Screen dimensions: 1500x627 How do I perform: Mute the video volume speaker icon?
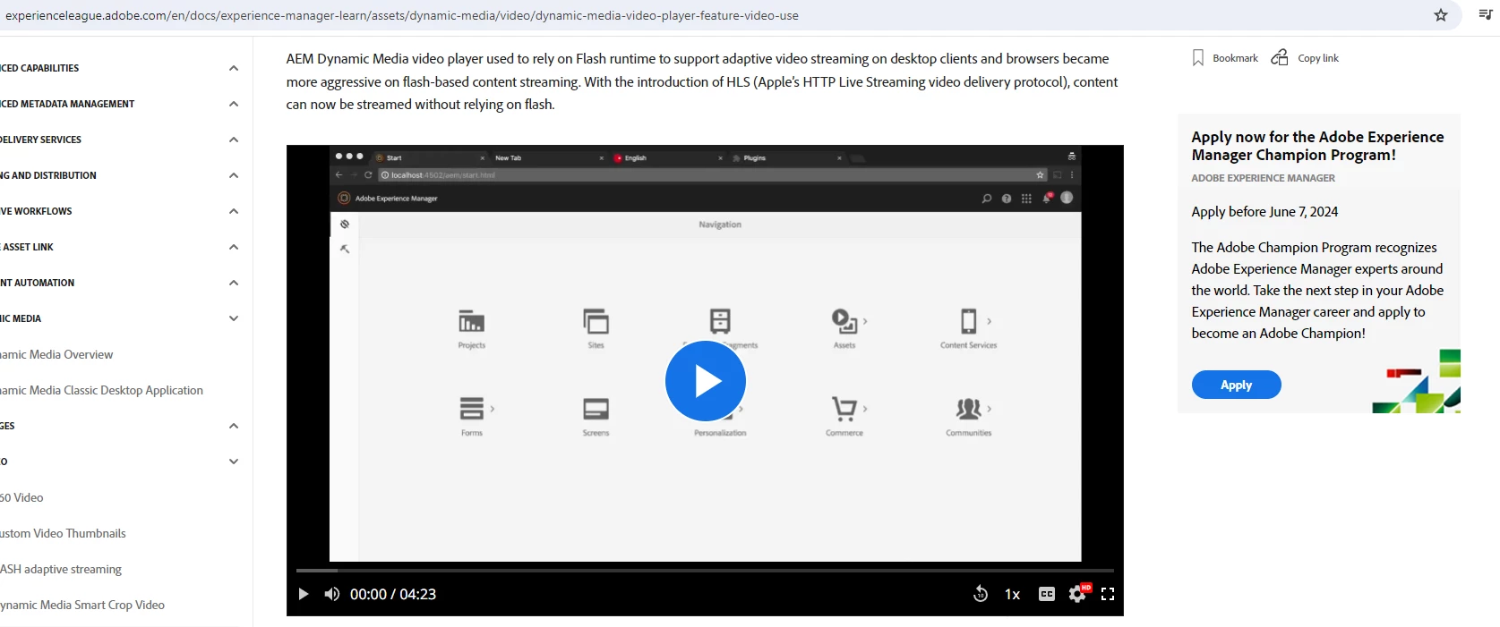[332, 594]
